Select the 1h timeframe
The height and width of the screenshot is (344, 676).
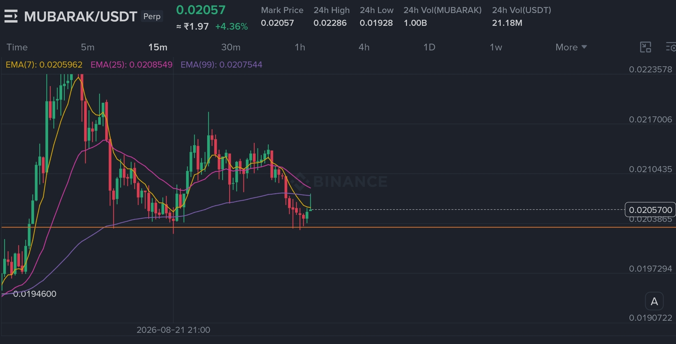(300, 47)
